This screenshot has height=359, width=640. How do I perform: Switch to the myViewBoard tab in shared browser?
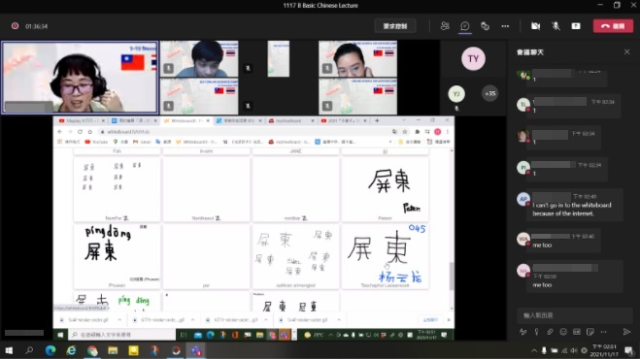pos(291,120)
